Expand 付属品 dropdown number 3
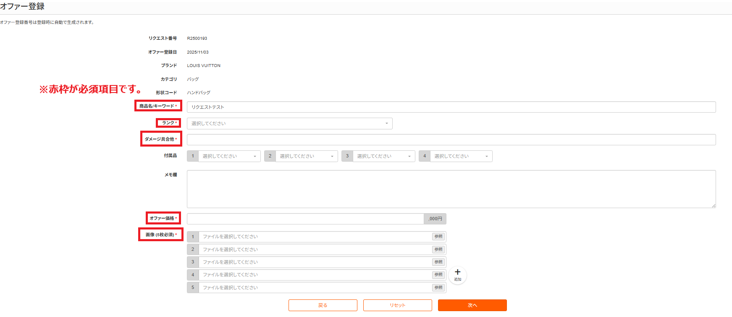Screen dimensions: 732x317 pos(383,156)
